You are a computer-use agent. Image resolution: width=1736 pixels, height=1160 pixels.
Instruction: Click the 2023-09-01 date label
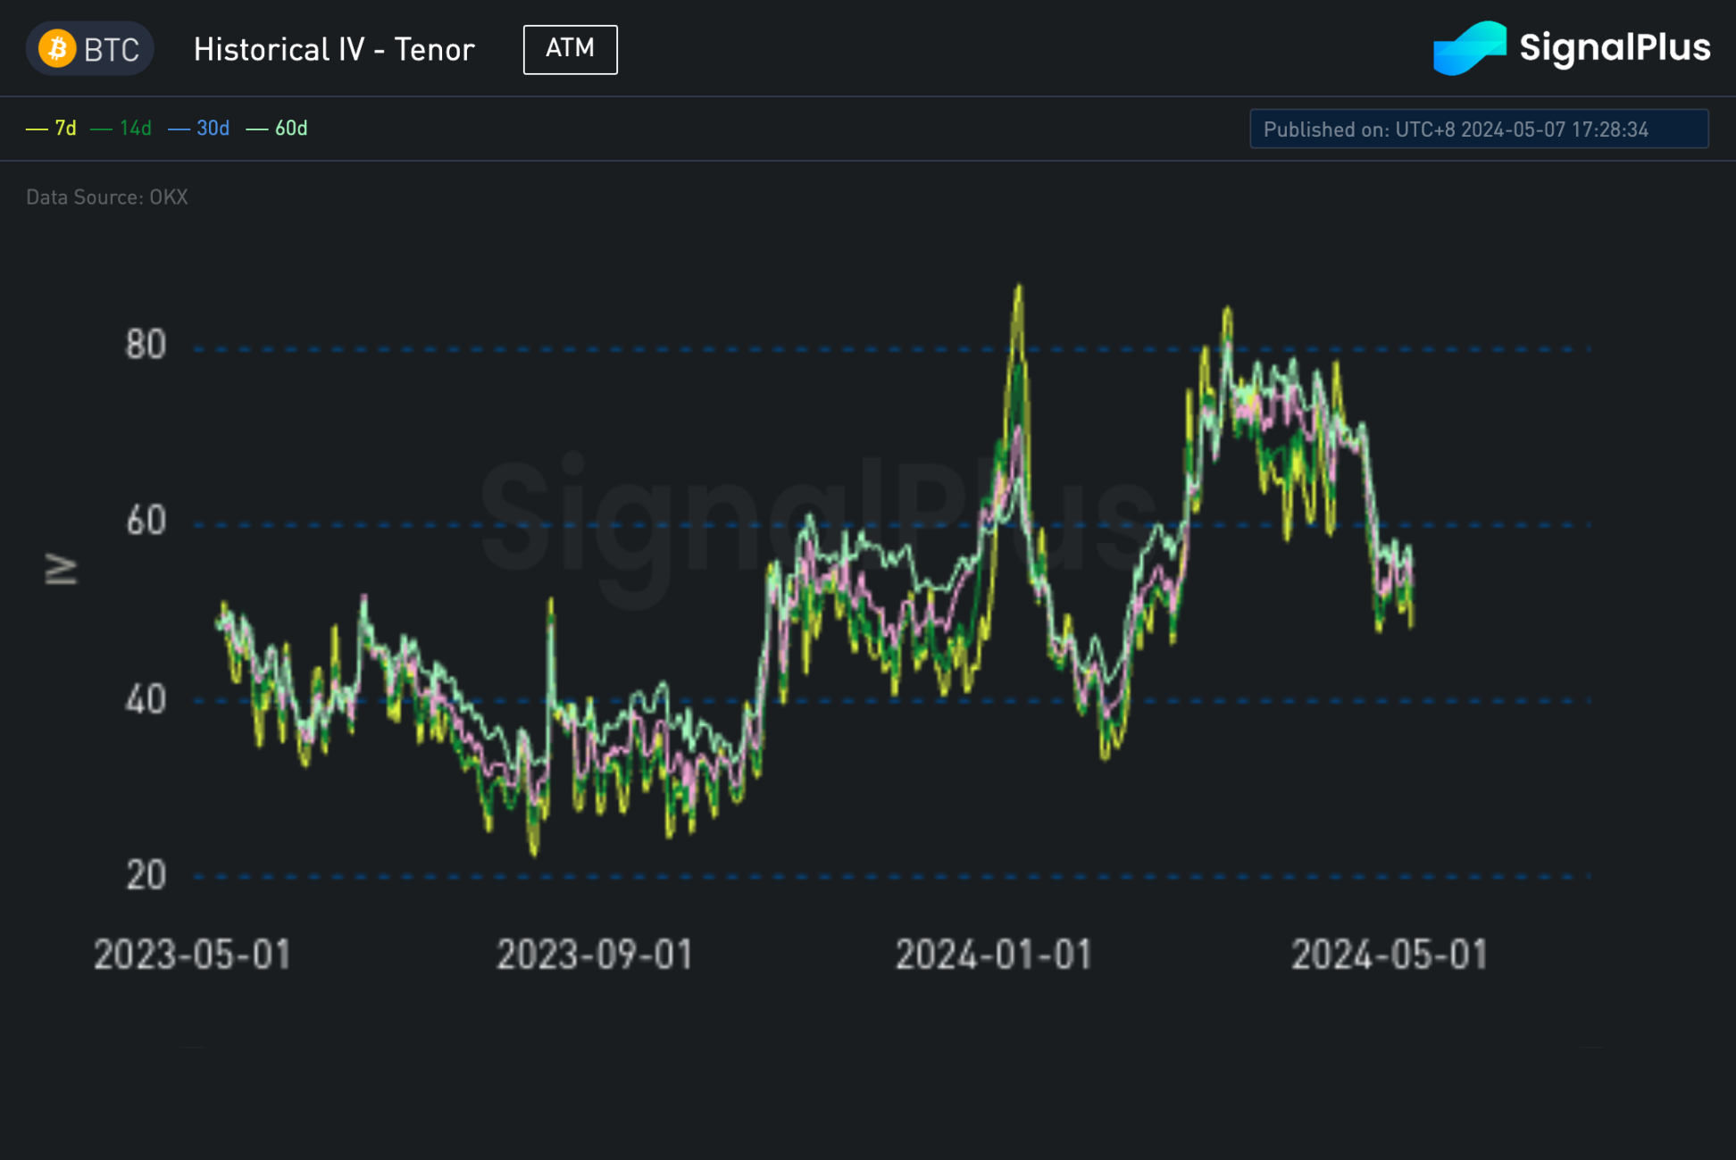[595, 955]
